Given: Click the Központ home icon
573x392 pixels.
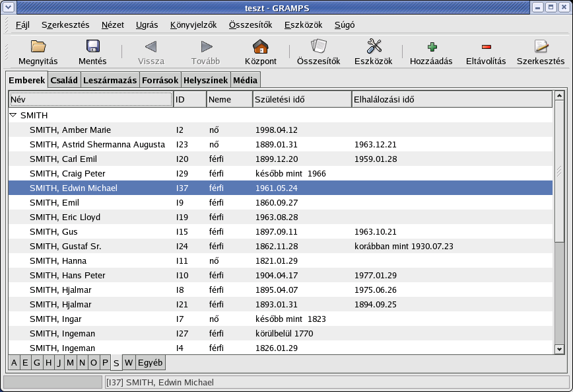Looking at the screenshot, I should point(260,47).
